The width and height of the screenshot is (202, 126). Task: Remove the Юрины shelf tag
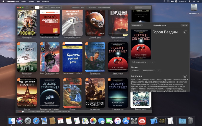[x=139, y=71]
